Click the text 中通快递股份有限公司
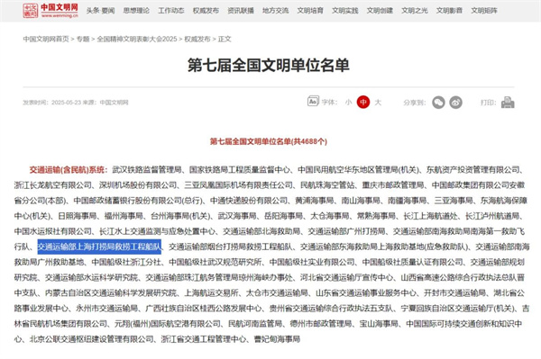Screen dimensions: 541x359 249,201
